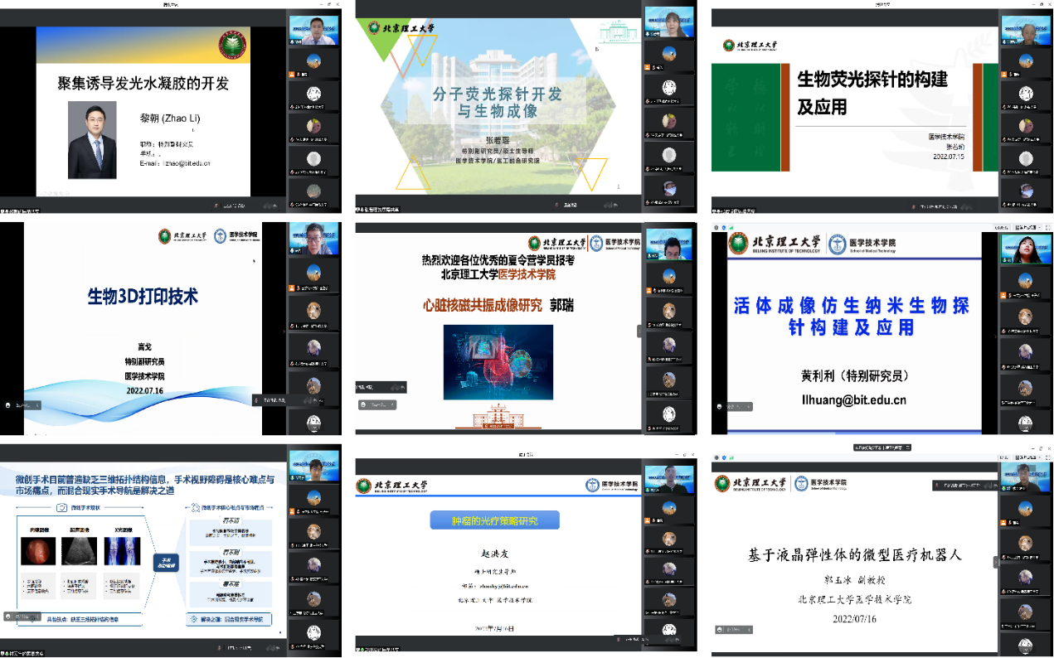Click the orange host badge in the hydrogel meeting sidebar

[291, 75]
